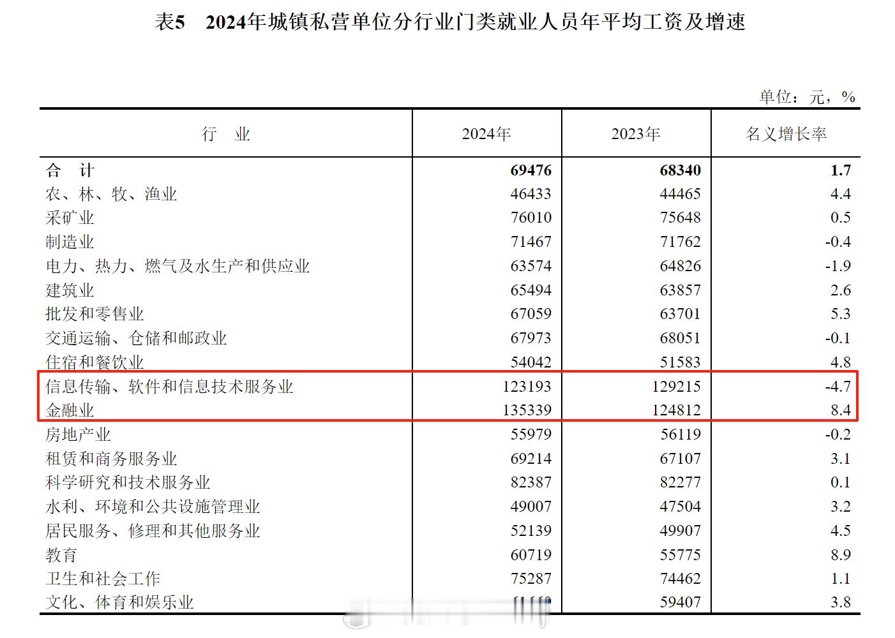This screenshot has height=638, width=895.
Task: Select row label 住宿和餐饮业
Action: [x=94, y=362]
